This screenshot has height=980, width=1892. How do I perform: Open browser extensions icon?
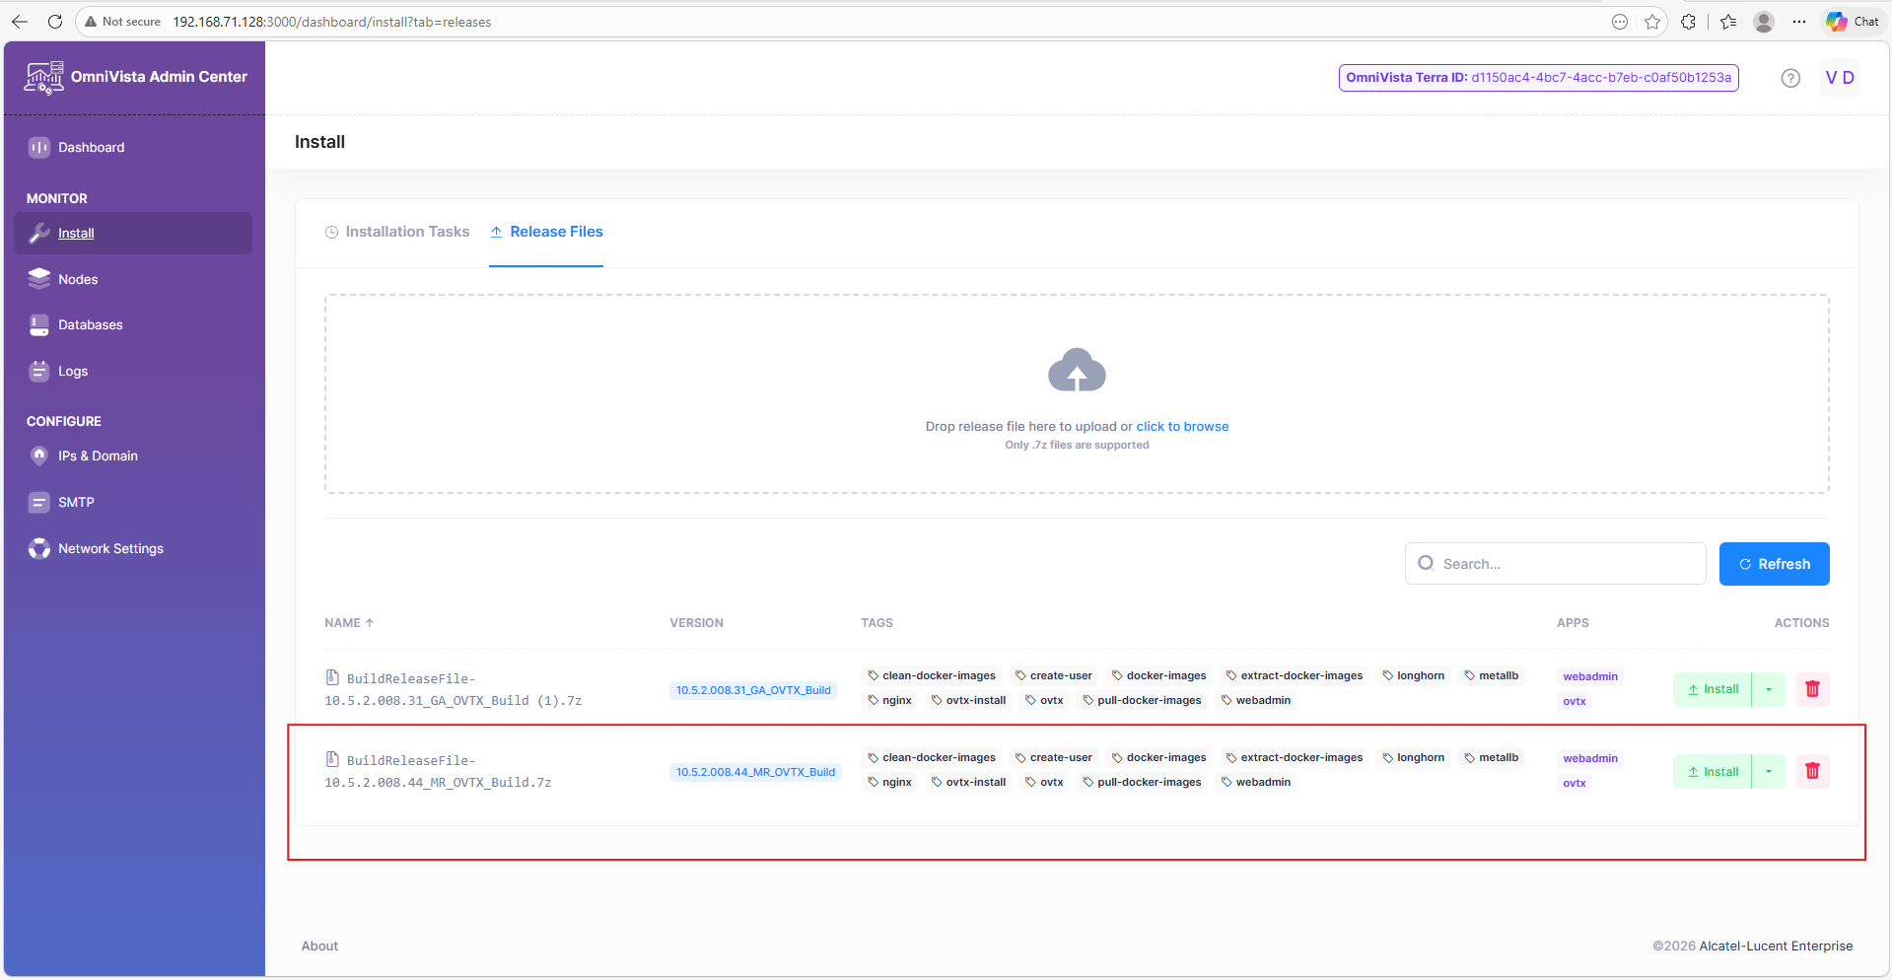(1688, 22)
